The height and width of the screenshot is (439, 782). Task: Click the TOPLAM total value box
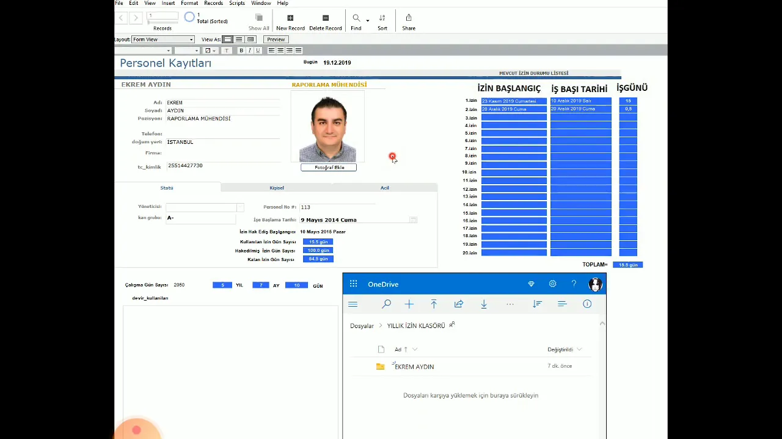[628, 265]
